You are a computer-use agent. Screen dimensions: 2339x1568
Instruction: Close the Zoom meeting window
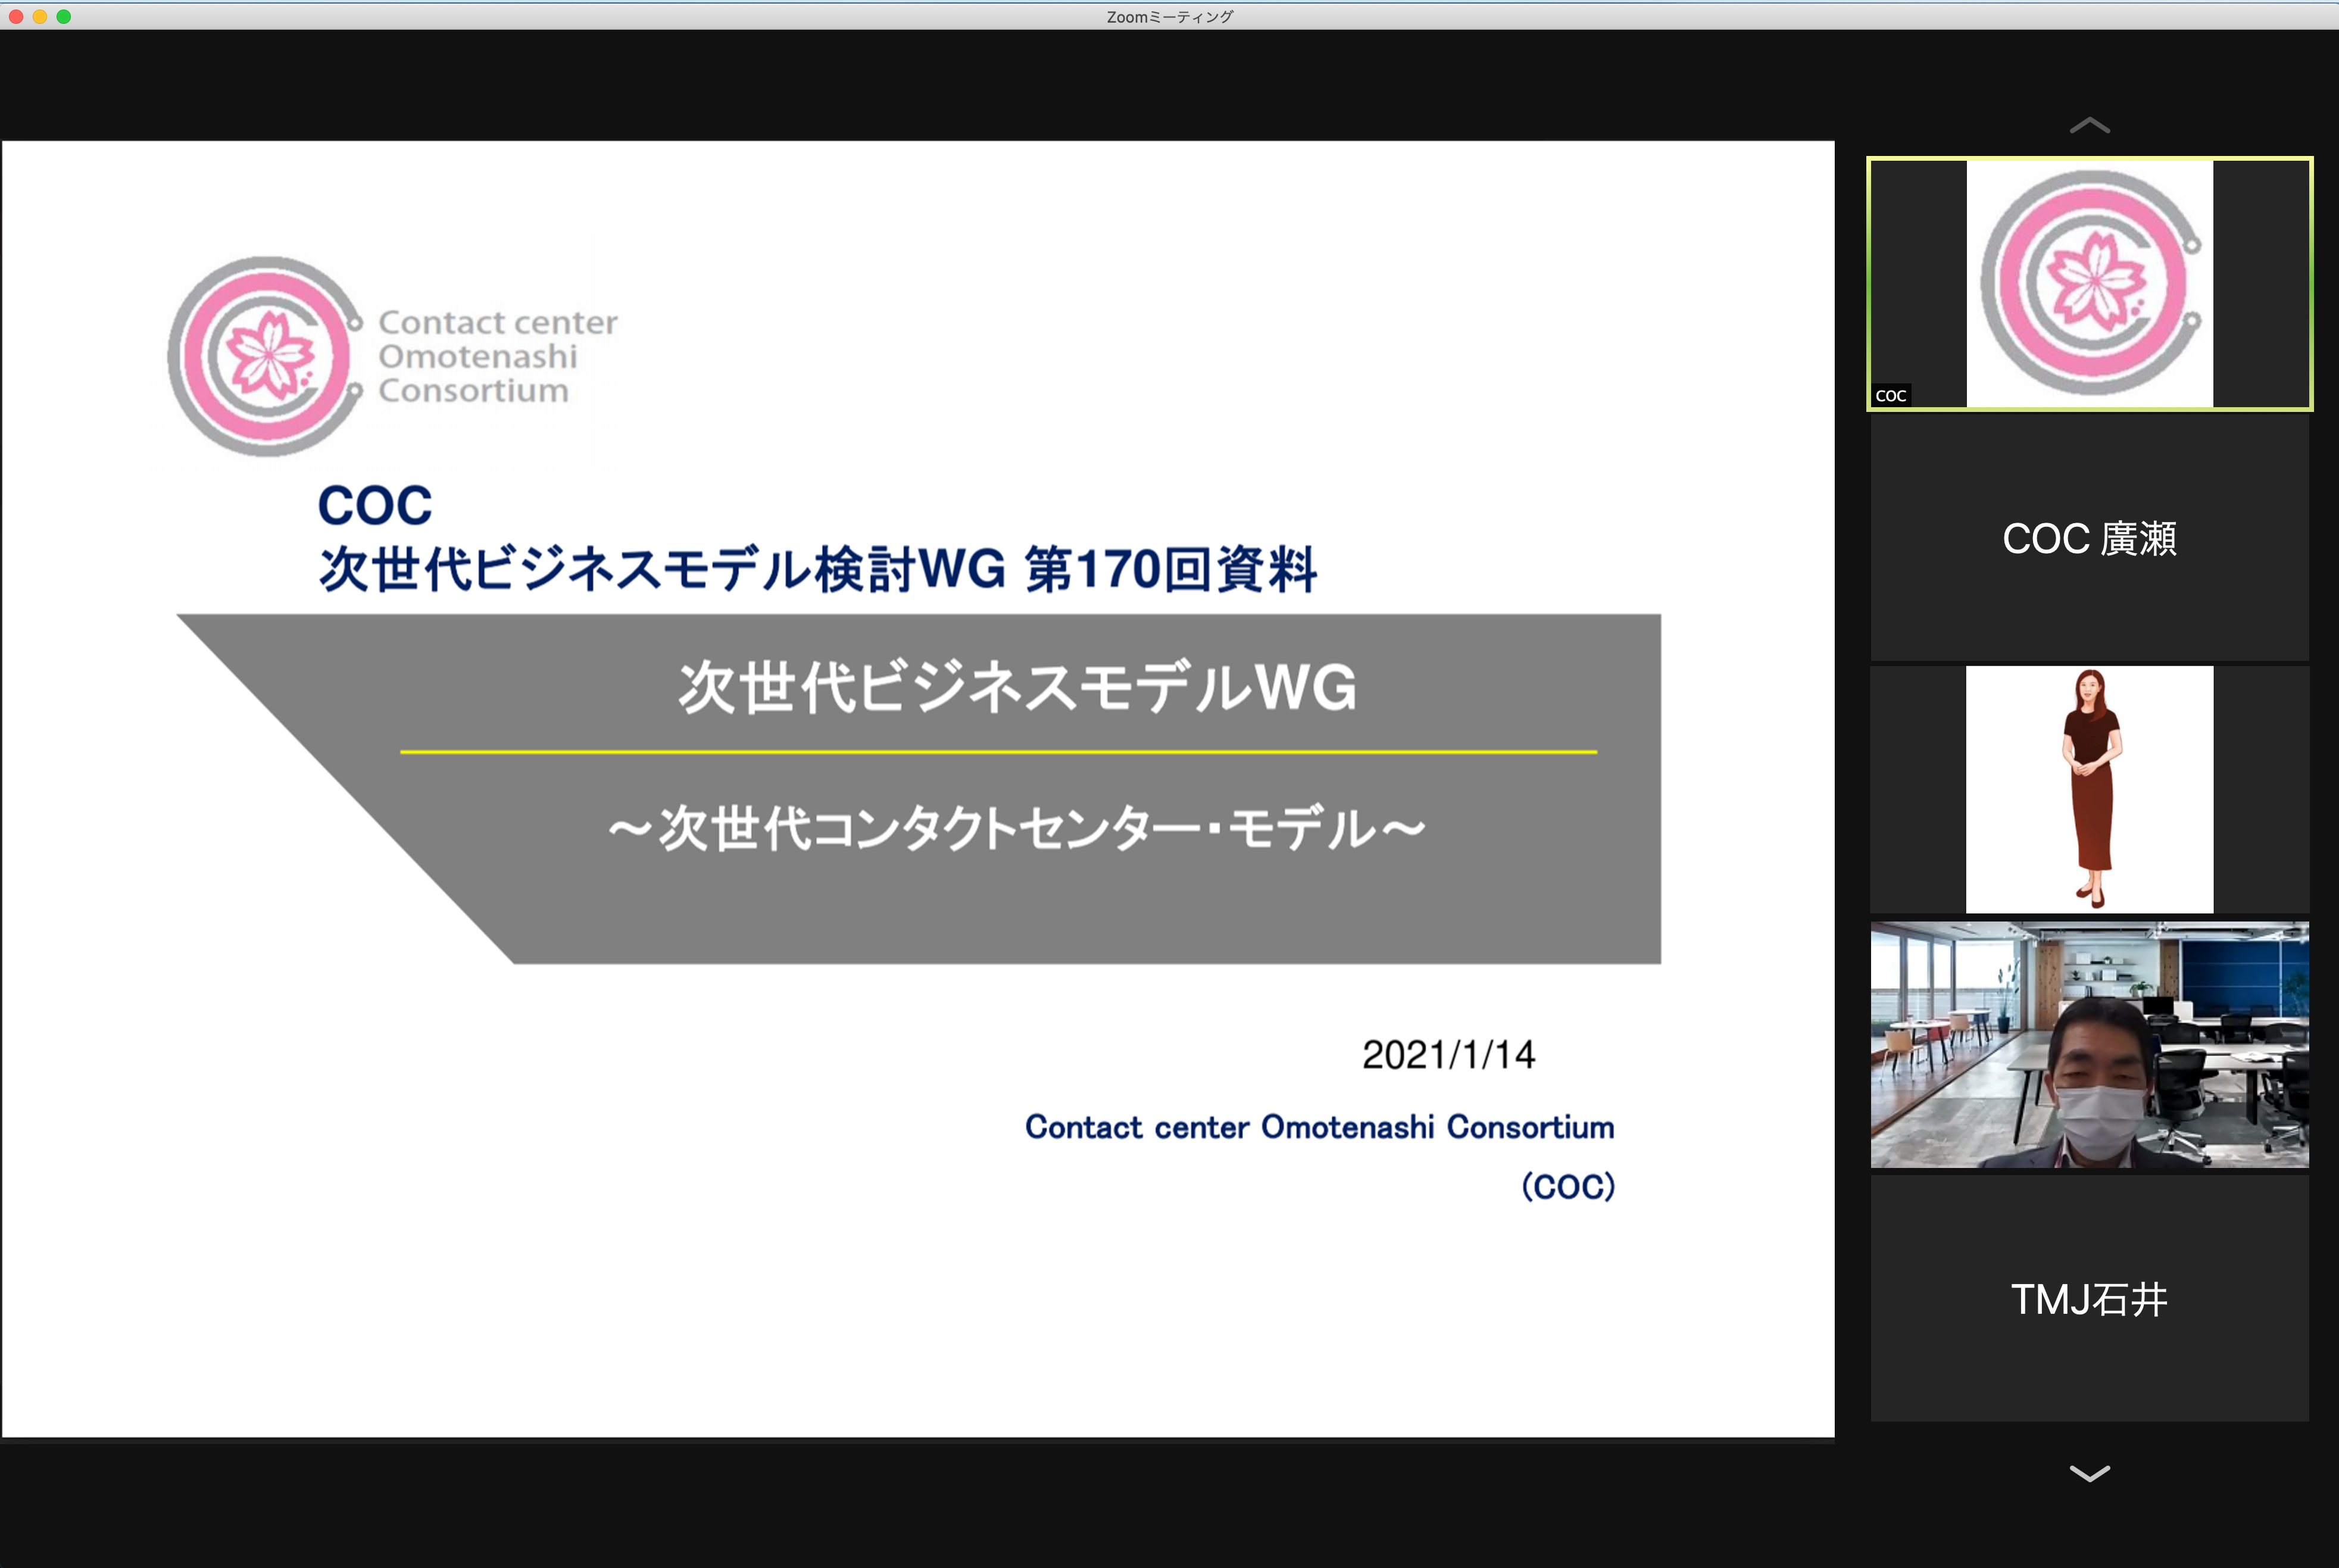pyautogui.click(x=16, y=16)
